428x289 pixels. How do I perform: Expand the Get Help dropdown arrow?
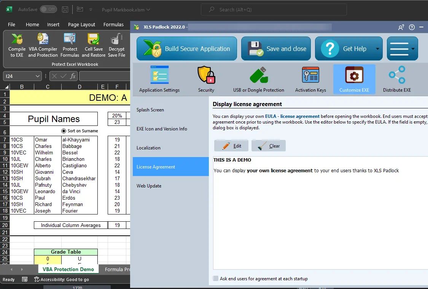(x=377, y=49)
